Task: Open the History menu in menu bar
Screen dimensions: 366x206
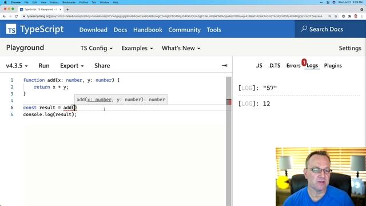Action: tap(54, 2)
